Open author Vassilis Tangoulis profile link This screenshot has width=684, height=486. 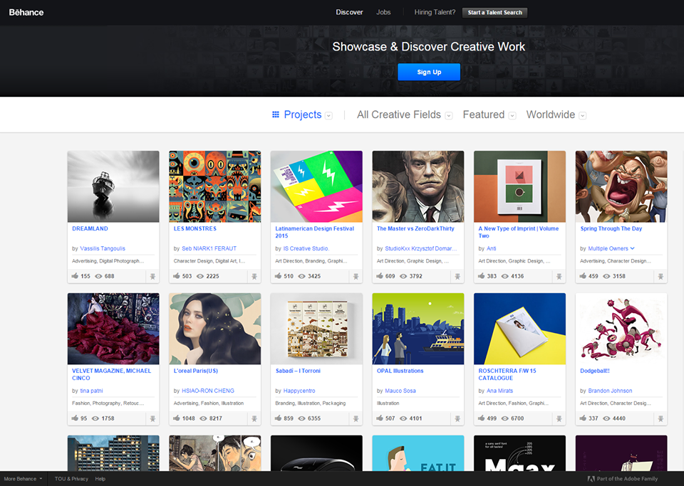click(x=103, y=248)
